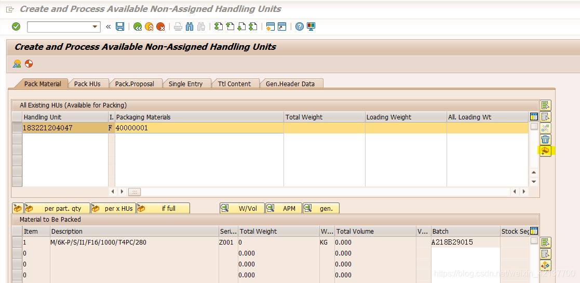Open the Single Entry tab

pyautogui.click(x=186, y=84)
